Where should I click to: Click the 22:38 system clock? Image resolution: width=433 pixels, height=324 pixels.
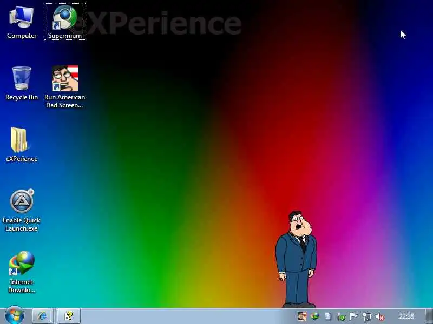[406, 316]
